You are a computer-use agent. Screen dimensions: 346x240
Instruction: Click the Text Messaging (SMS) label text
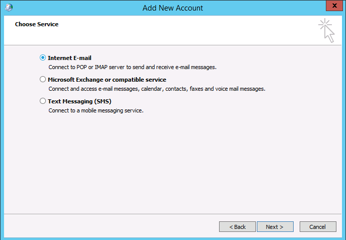pos(80,101)
